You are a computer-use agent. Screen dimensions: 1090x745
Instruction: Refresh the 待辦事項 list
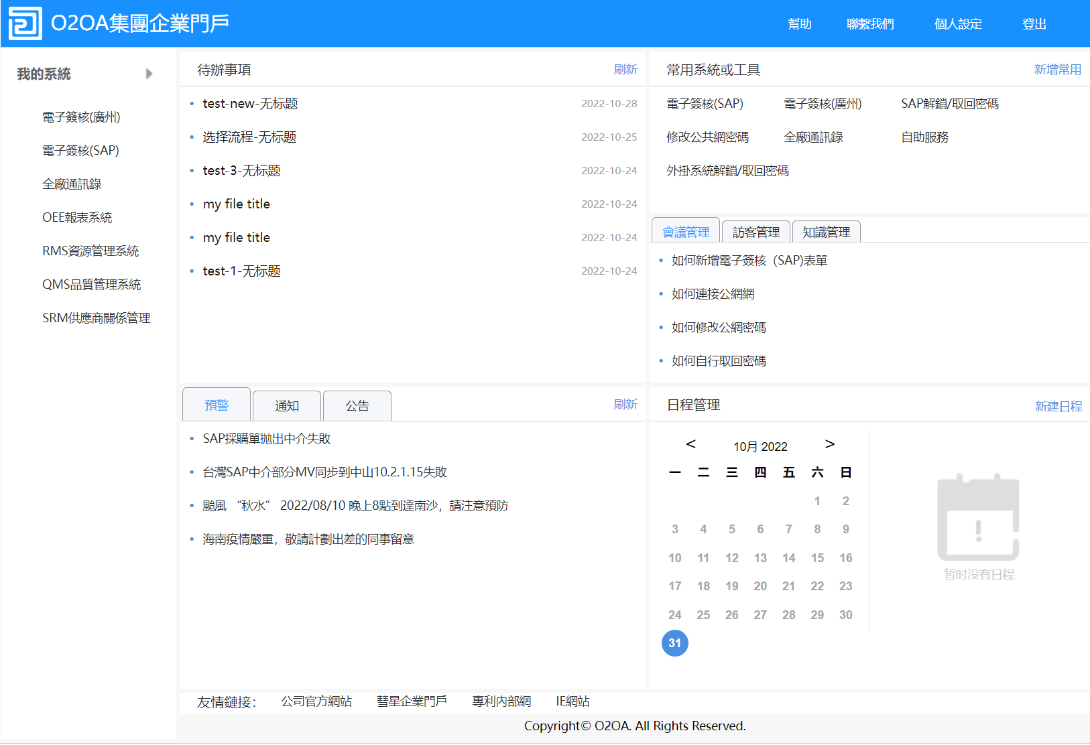(625, 70)
